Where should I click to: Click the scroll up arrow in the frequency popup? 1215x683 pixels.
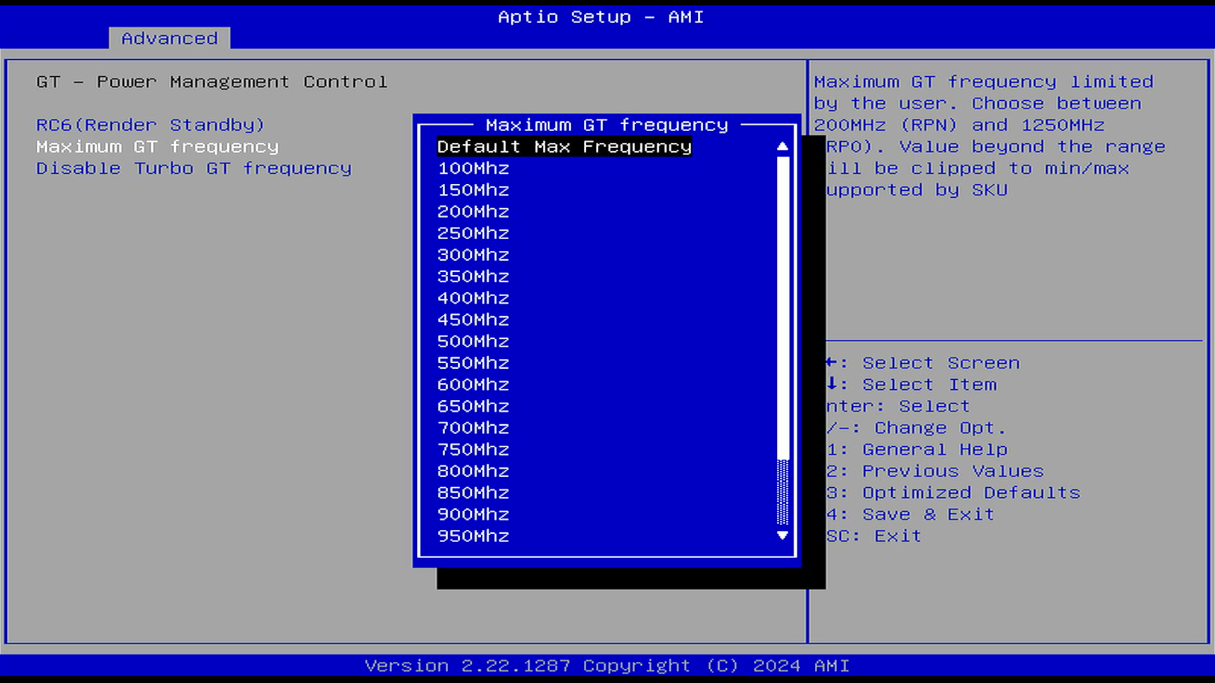[782, 147]
